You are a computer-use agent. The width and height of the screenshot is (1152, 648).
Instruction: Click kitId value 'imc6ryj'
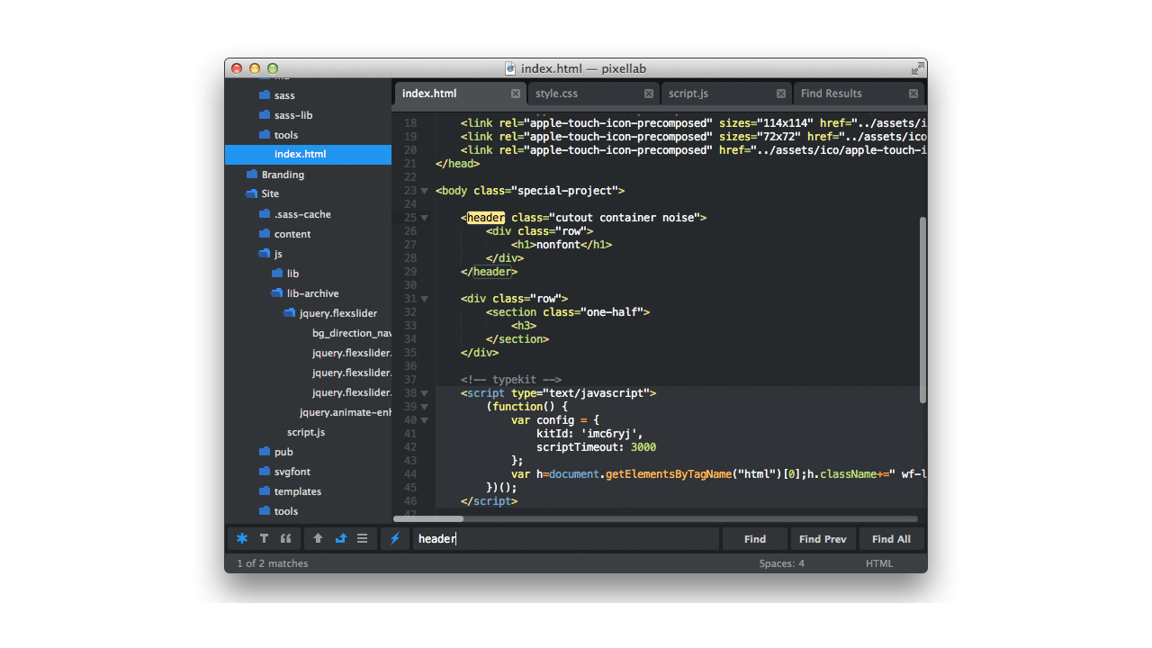609,434
